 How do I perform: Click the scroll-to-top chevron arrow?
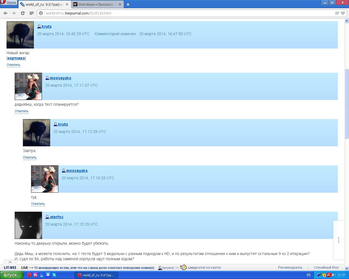10,262
